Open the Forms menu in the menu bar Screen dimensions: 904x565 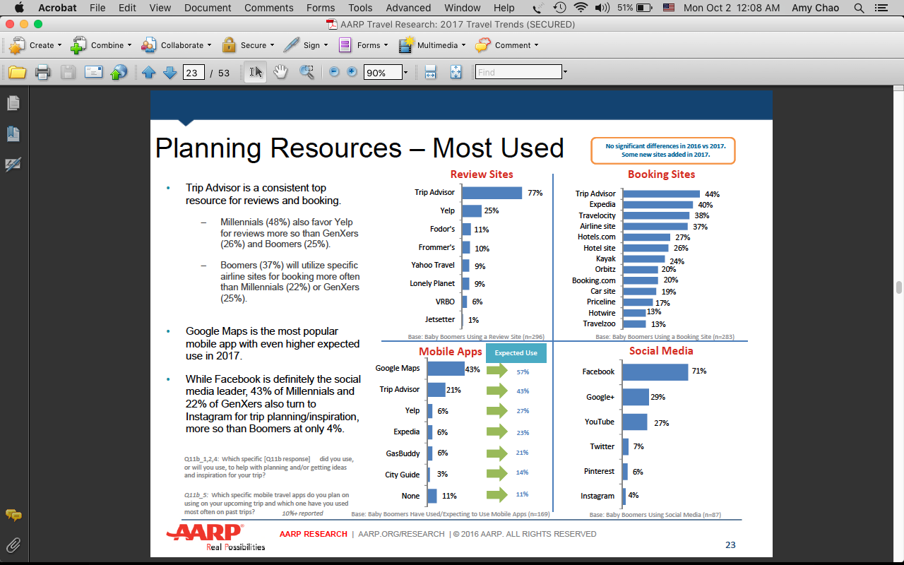tap(321, 8)
